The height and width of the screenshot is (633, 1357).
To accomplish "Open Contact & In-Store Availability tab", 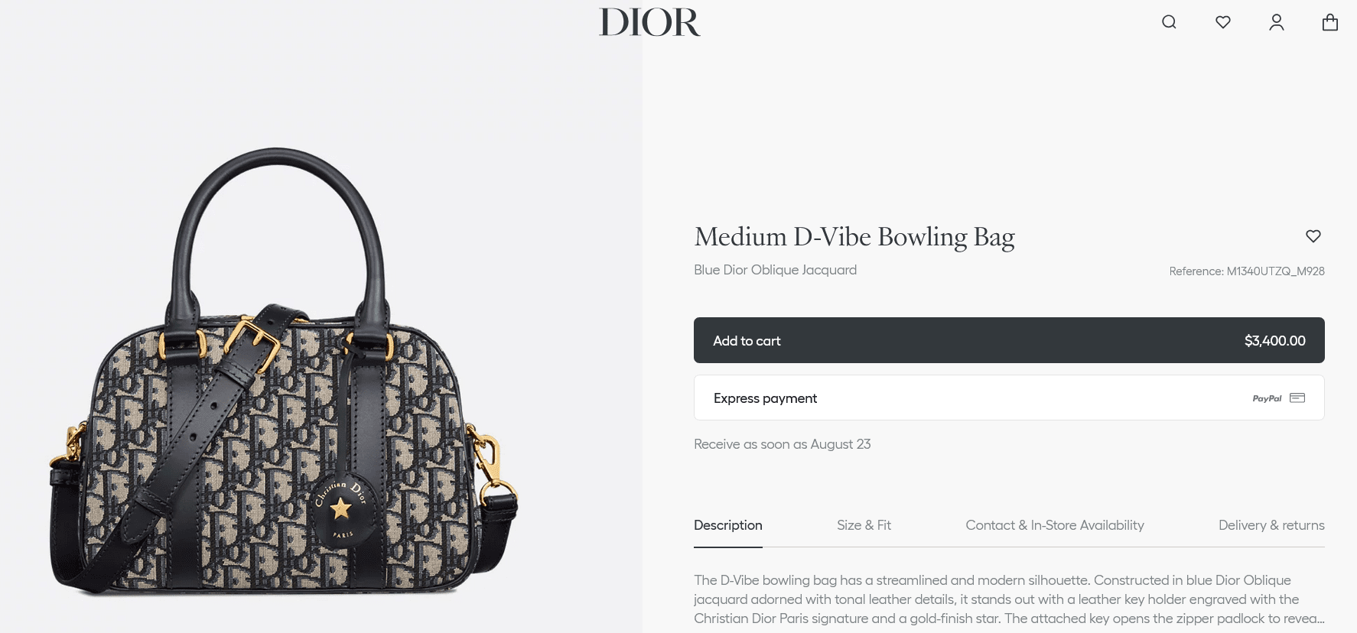I will [x=1055, y=525].
